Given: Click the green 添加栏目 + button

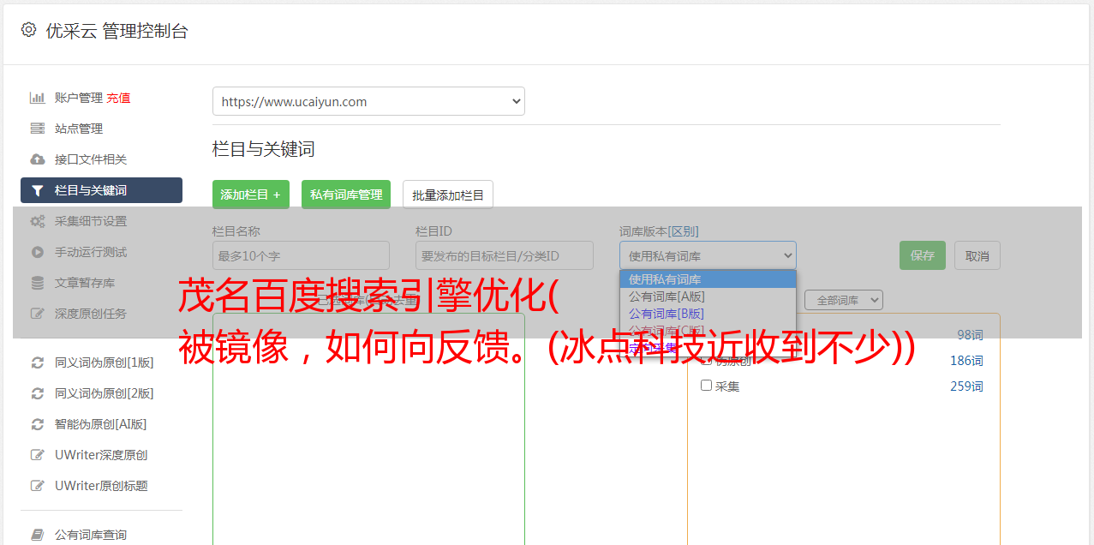Looking at the screenshot, I should (251, 195).
